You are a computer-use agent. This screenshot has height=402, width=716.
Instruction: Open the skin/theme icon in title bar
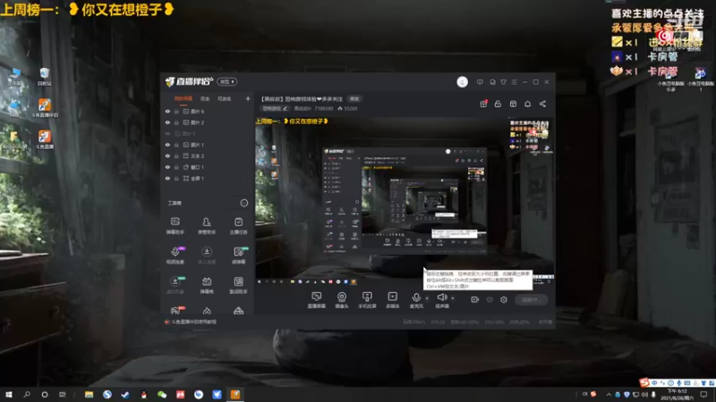tap(503, 82)
